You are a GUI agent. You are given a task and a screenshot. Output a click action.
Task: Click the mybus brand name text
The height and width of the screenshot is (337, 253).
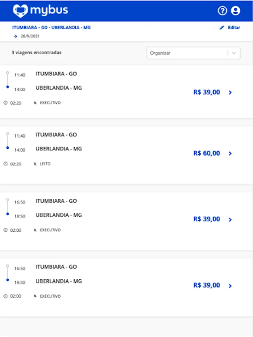pyautogui.click(x=49, y=10)
